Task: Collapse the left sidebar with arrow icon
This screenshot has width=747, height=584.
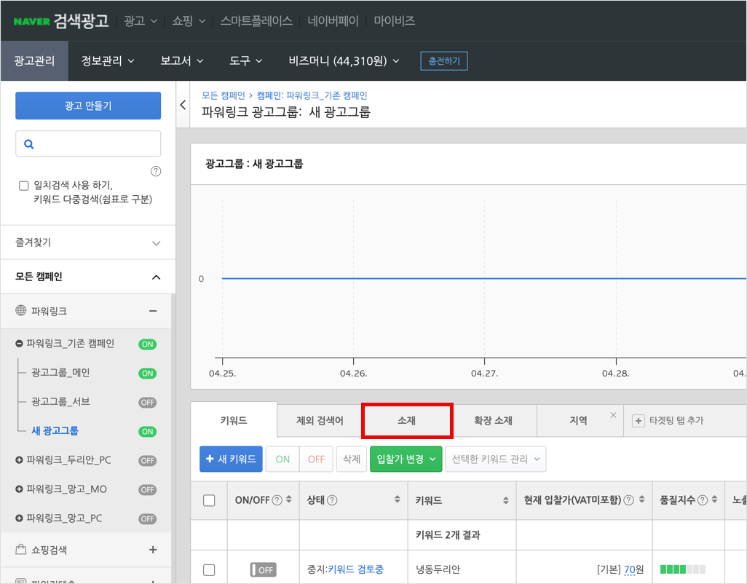Action: (x=183, y=106)
